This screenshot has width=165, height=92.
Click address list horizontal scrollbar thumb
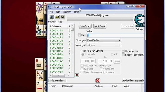pyautogui.click(x=59, y=75)
